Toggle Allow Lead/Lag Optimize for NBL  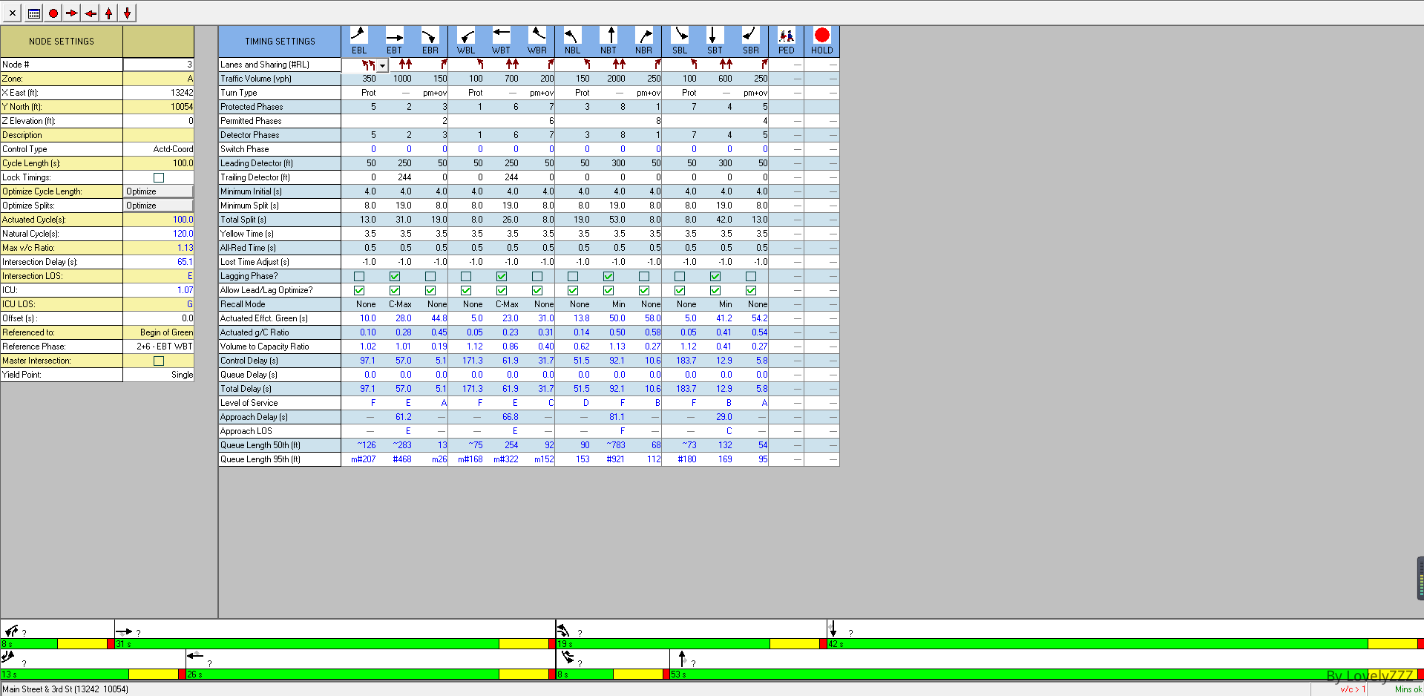coord(573,290)
